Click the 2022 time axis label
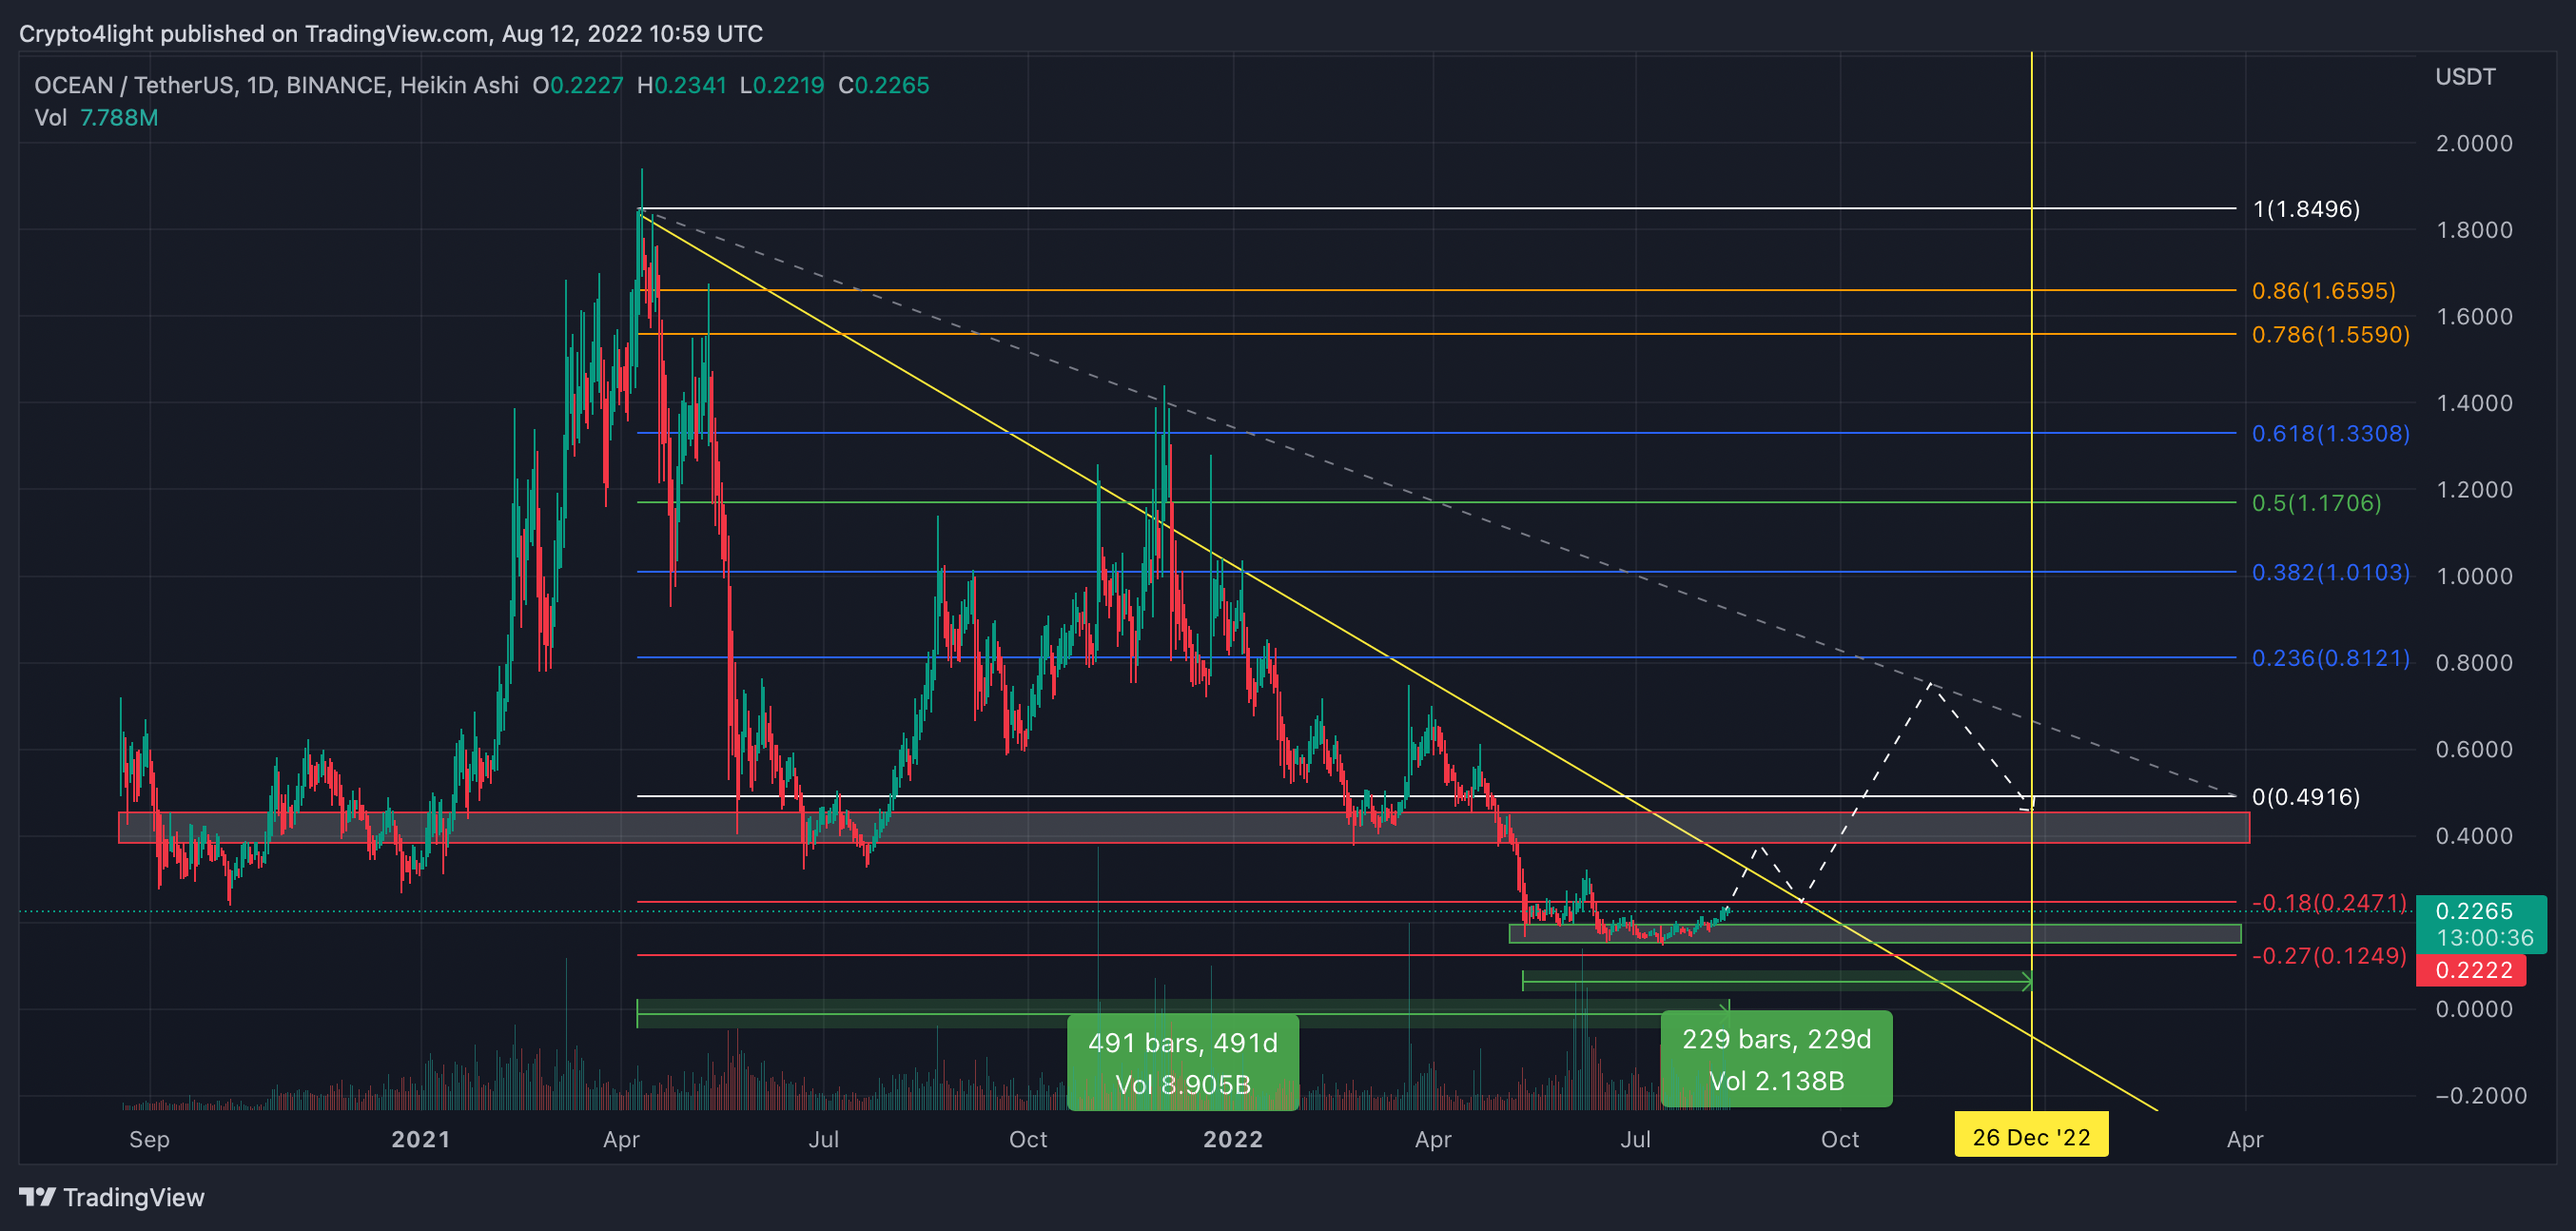Image resolution: width=2576 pixels, height=1231 pixels. [1233, 1139]
